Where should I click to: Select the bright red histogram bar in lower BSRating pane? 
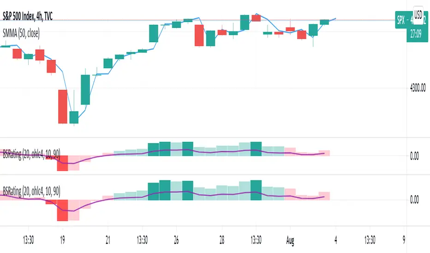click(x=63, y=210)
